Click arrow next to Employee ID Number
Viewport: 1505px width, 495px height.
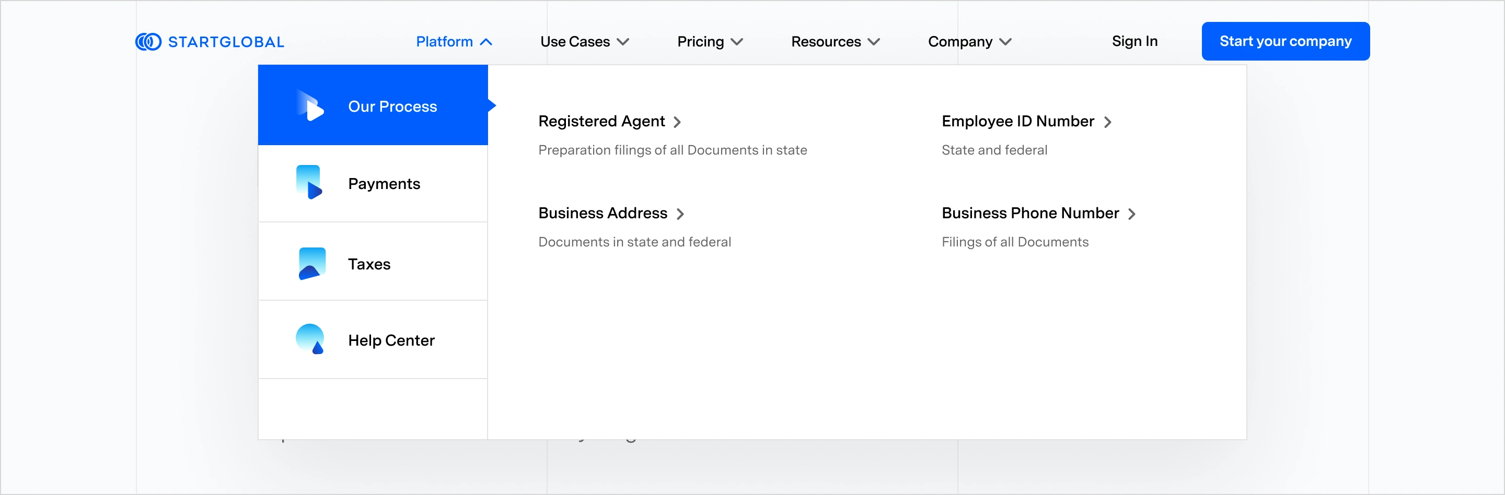pyautogui.click(x=1108, y=122)
